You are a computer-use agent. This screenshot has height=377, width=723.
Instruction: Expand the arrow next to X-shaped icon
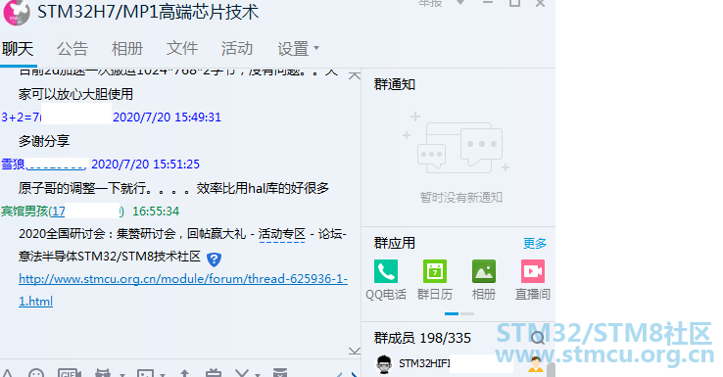[257, 374]
